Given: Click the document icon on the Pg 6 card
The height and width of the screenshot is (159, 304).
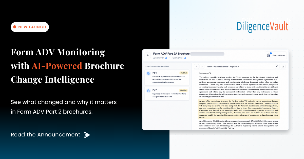Looking at the screenshot, I should coord(148,73).
